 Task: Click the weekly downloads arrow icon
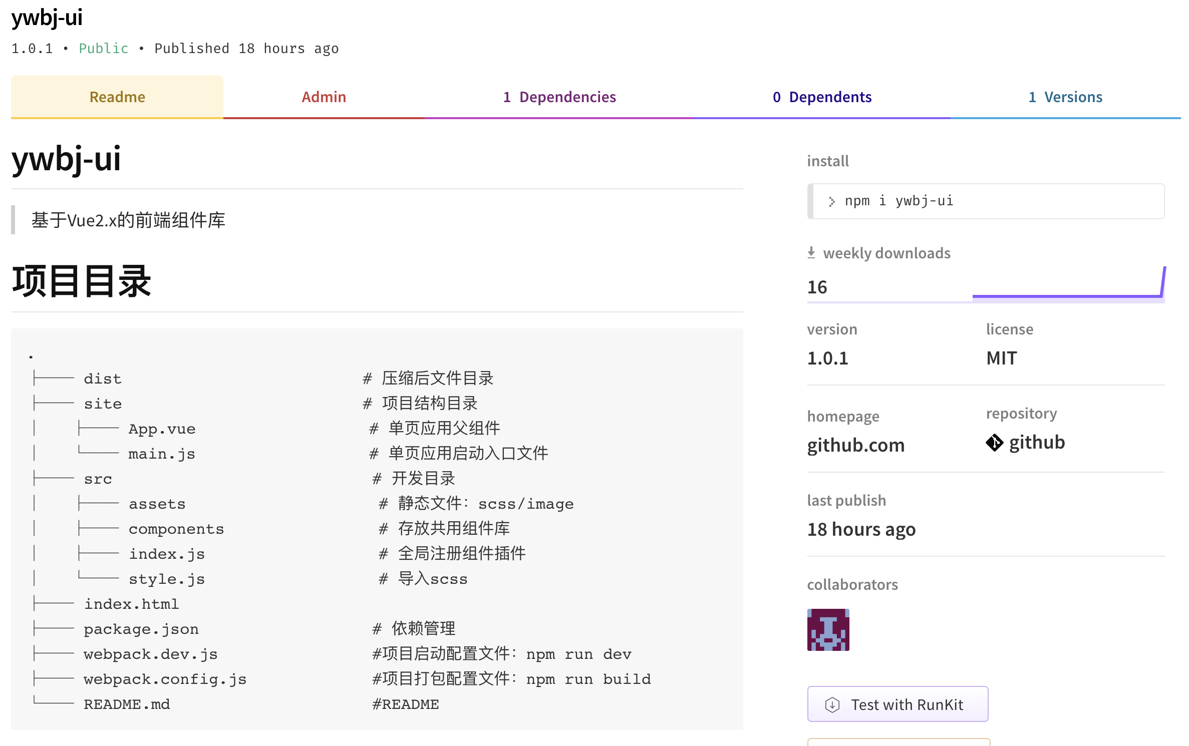(811, 253)
